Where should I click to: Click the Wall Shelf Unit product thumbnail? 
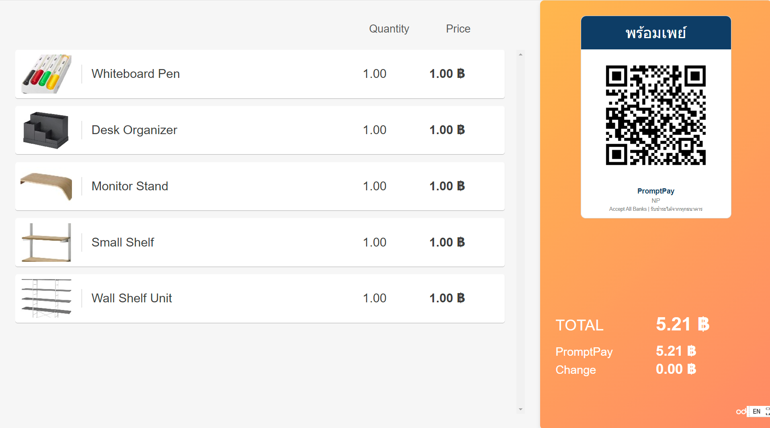(x=47, y=298)
